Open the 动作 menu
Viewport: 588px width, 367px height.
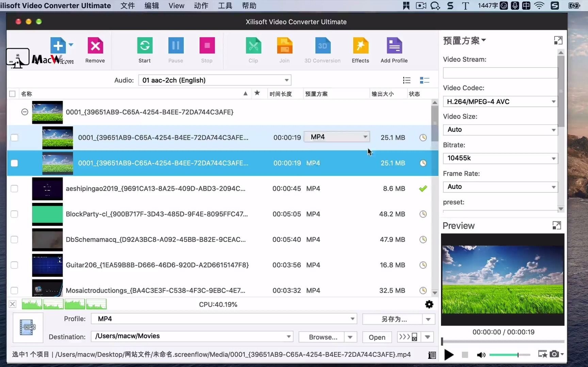tap(201, 5)
